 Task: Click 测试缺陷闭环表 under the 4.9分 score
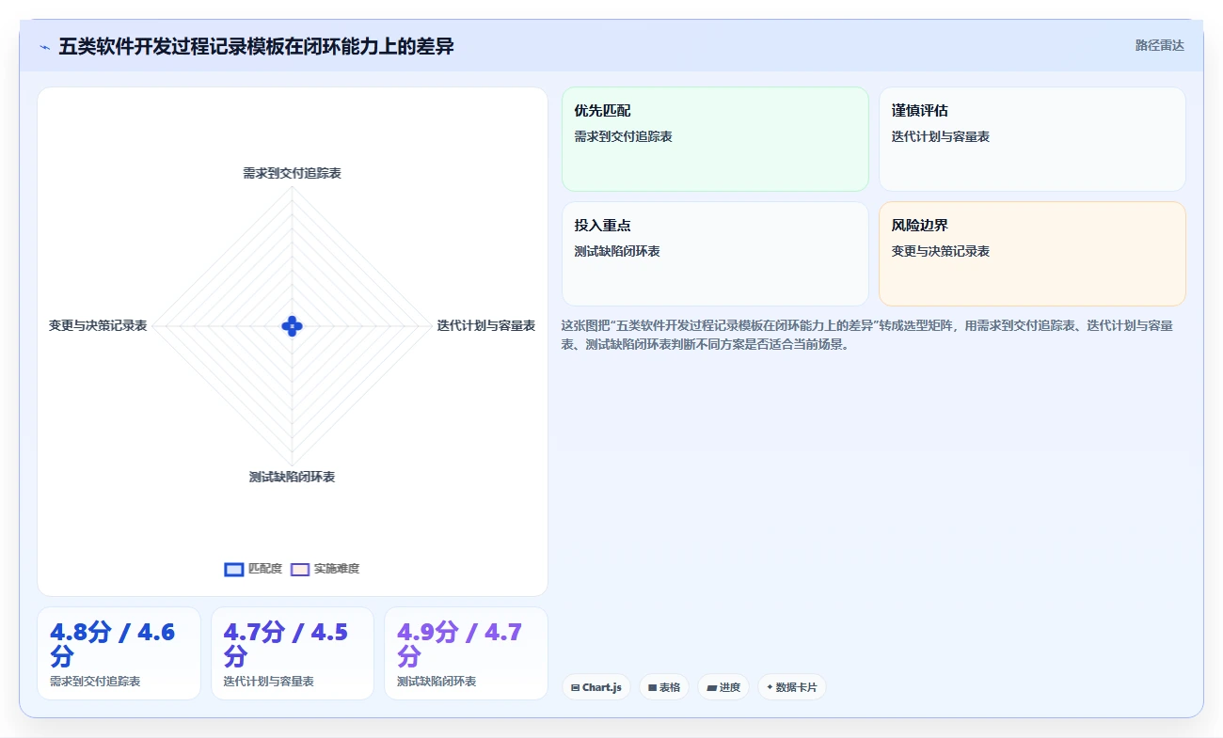tap(437, 681)
